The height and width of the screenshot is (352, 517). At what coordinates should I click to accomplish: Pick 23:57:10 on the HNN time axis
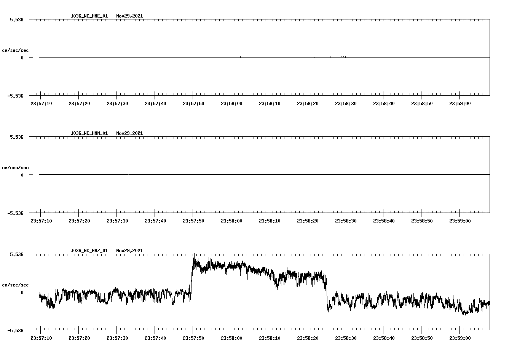click(x=41, y=221)
